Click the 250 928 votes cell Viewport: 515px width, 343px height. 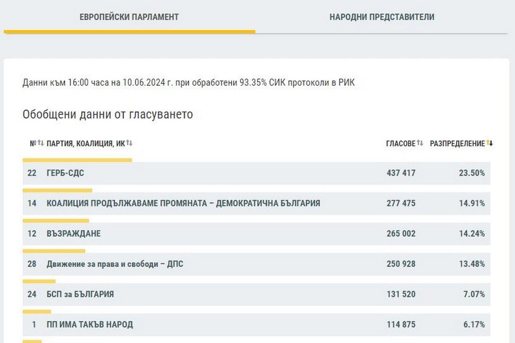click(401, 264)
